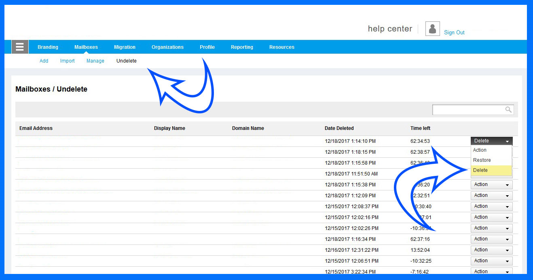Image resolution: width=533 pixels, height=280 pixels.
Task: Click in the mailbox search field
Action: pos(468,110)
